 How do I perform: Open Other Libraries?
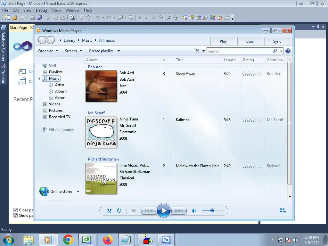click(x=61, y=130)
